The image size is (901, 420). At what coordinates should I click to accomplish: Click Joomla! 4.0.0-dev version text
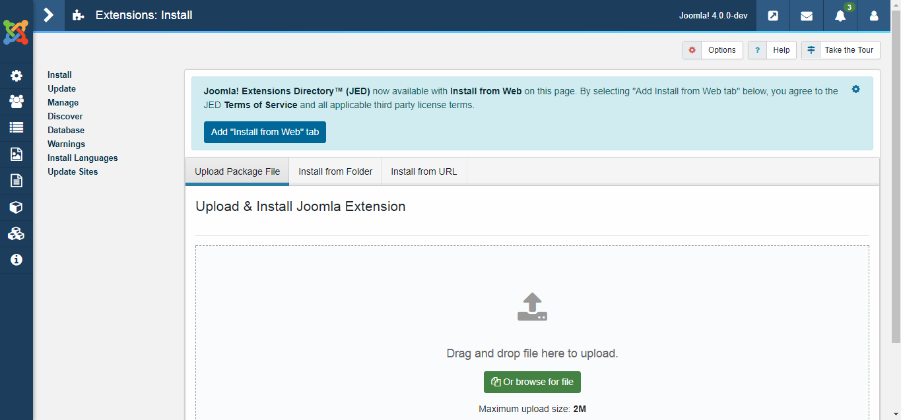[x=713, y=15]
